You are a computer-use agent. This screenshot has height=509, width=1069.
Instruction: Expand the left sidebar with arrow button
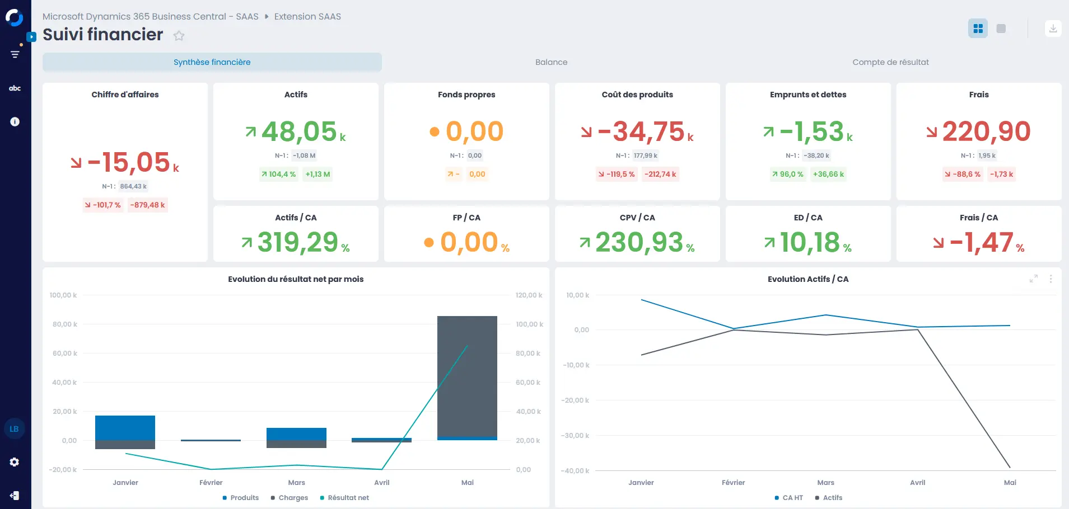[32, 37]
